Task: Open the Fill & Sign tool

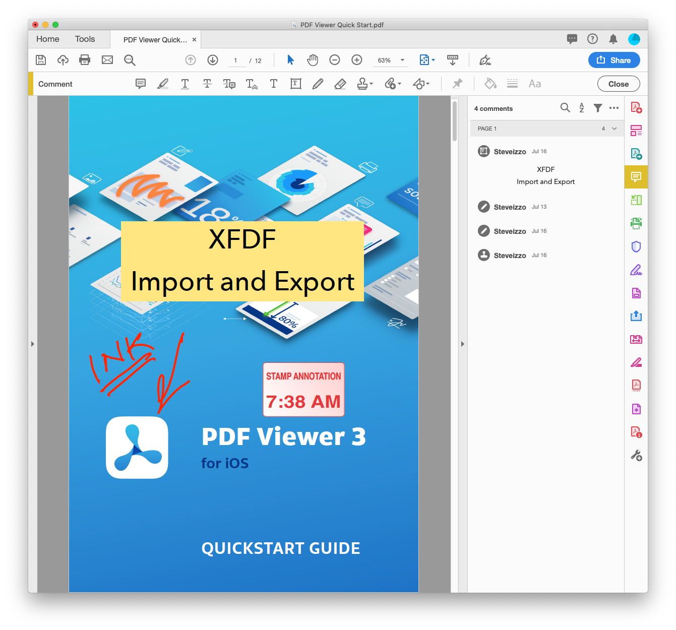Action: tap(636, 270)
